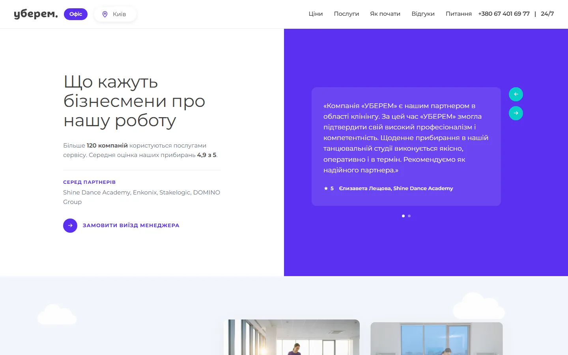Screen dimensions: 568x355
Task: Select the second carousel dot
Action: tap(409, 216)
